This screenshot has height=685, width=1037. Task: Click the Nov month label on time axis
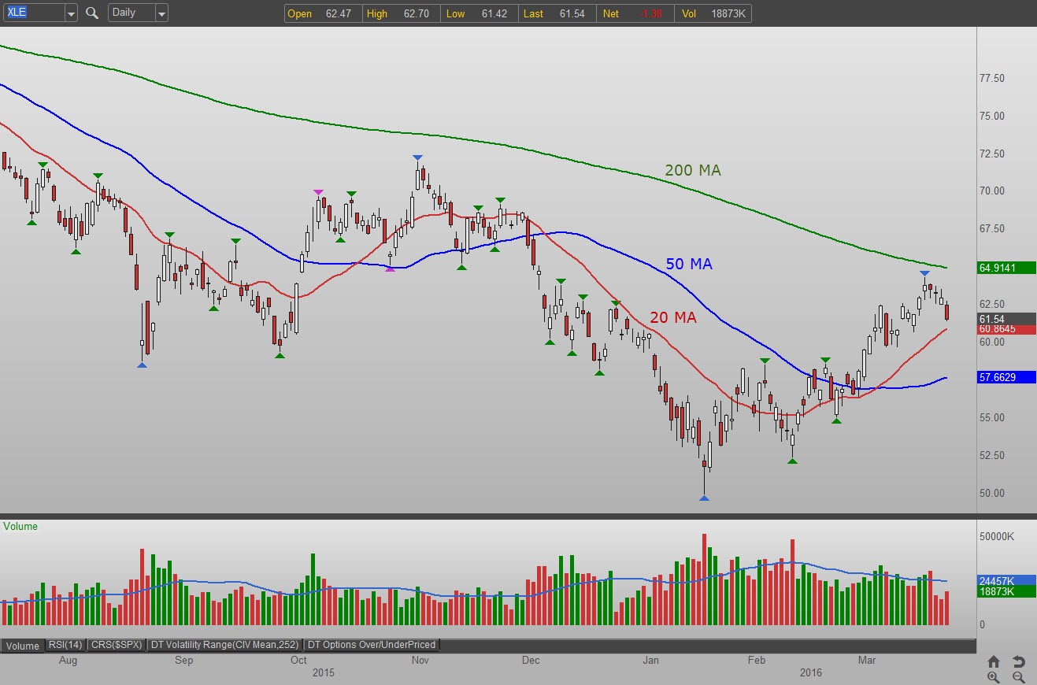point(420,660)
